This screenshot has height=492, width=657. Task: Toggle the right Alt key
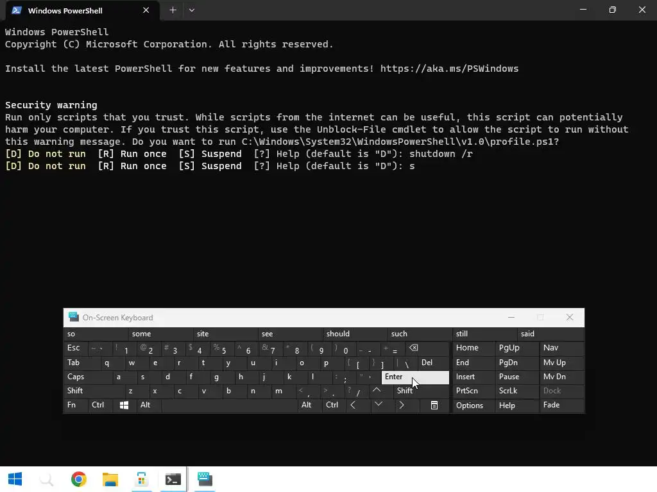[x=309, y=405]
